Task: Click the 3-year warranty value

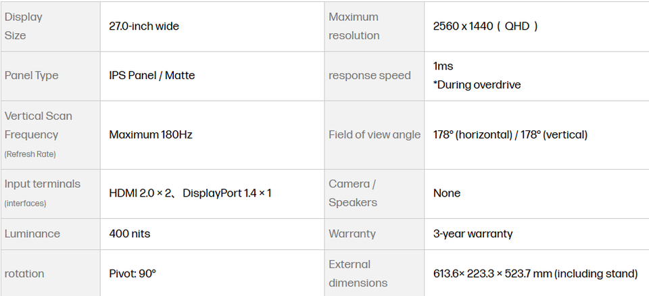Action: [473, 234]
